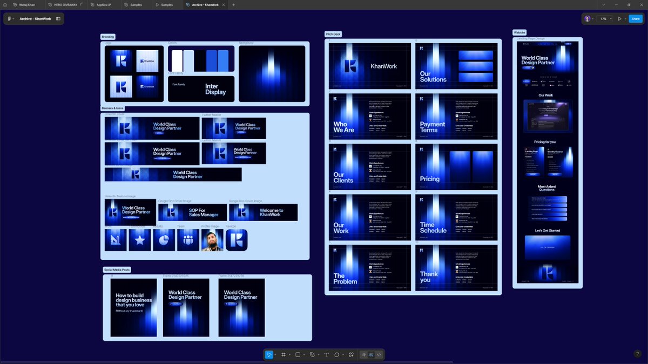
Task: Select the Pen tool
Action: click(x=312, y=355)
